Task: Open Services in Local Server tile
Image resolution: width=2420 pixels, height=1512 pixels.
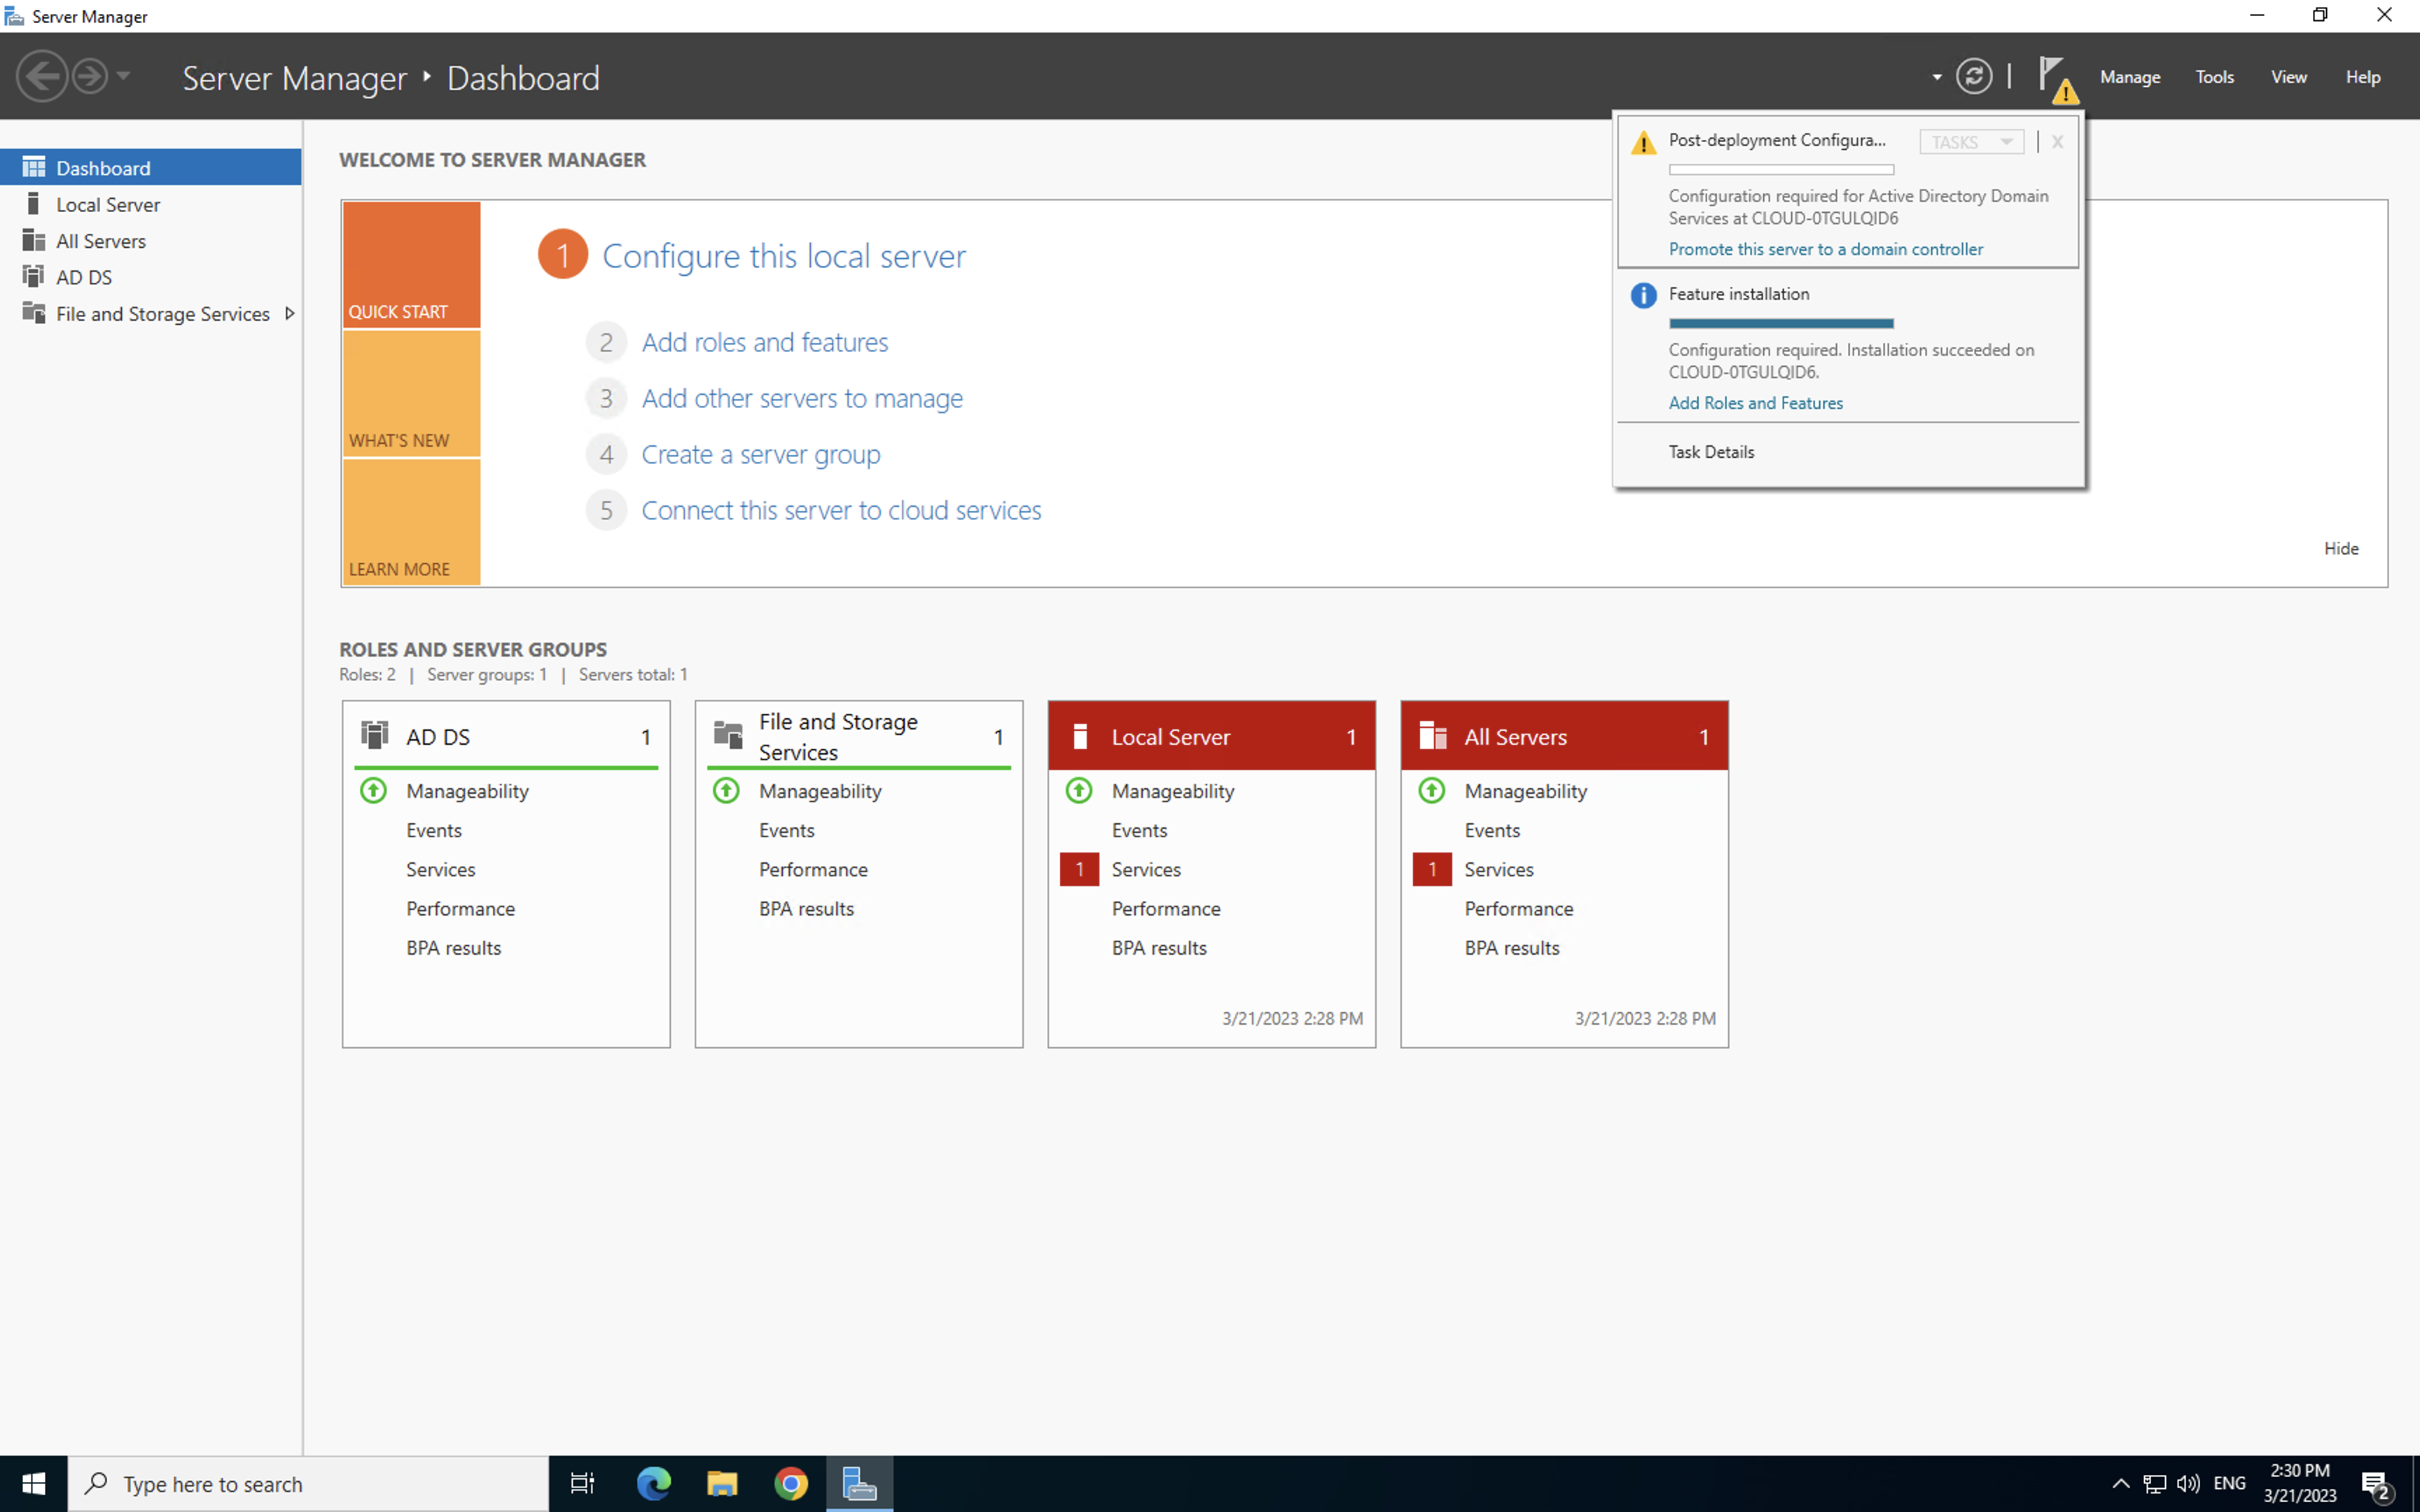Action: (x=1146, y=870)
